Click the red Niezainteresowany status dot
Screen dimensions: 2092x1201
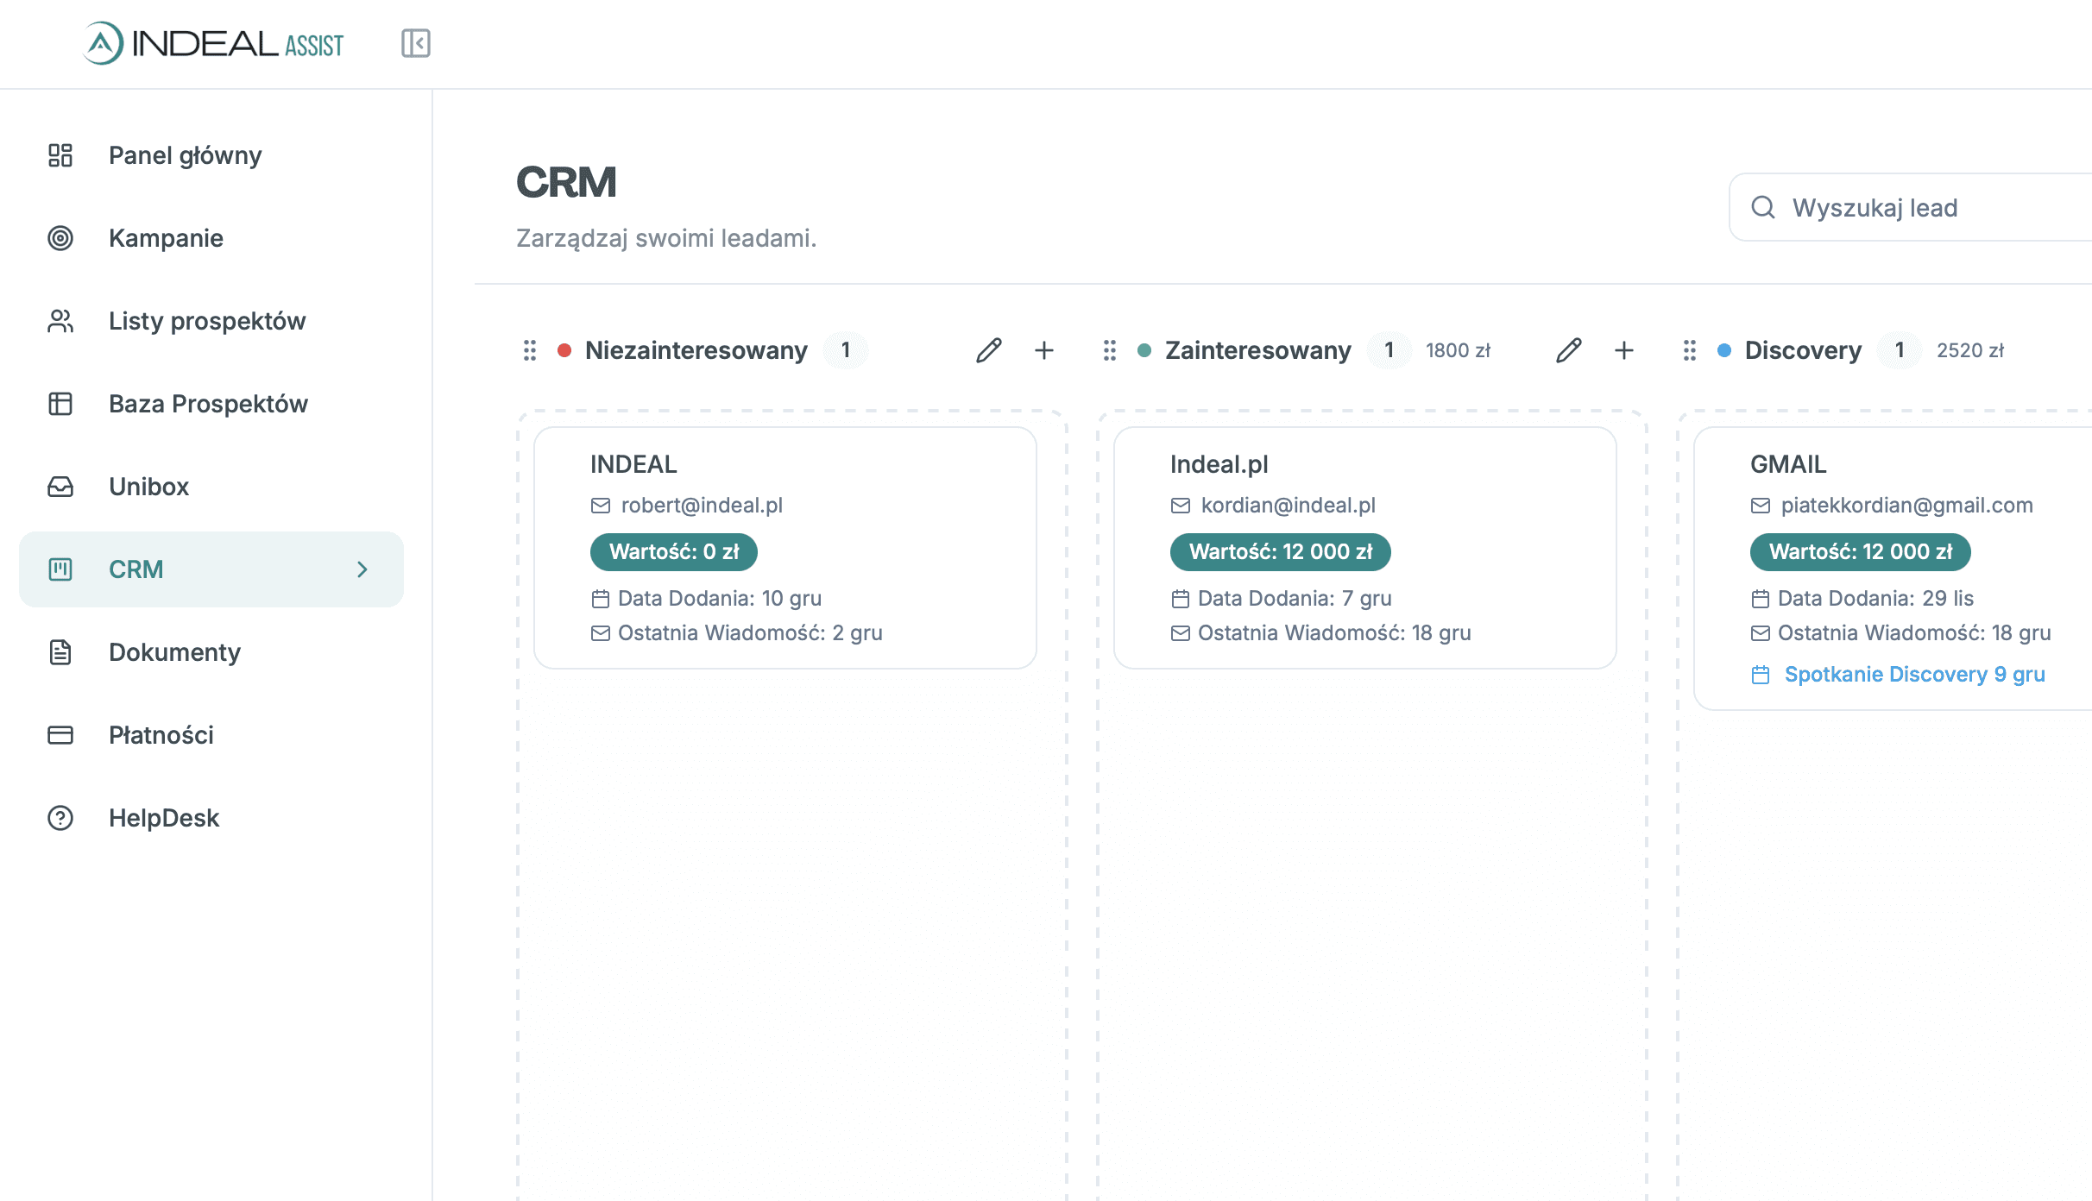click(564, 350)
